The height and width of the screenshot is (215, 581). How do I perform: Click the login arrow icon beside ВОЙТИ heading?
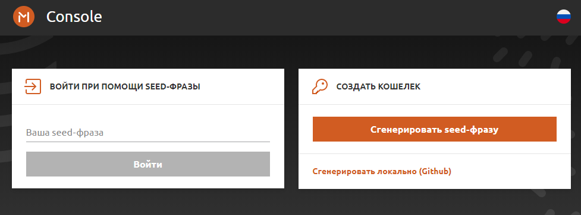(33, 86)
